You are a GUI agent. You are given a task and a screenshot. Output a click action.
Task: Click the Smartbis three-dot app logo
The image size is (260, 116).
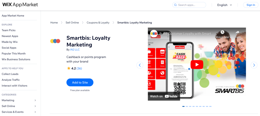tap(55, 41)
